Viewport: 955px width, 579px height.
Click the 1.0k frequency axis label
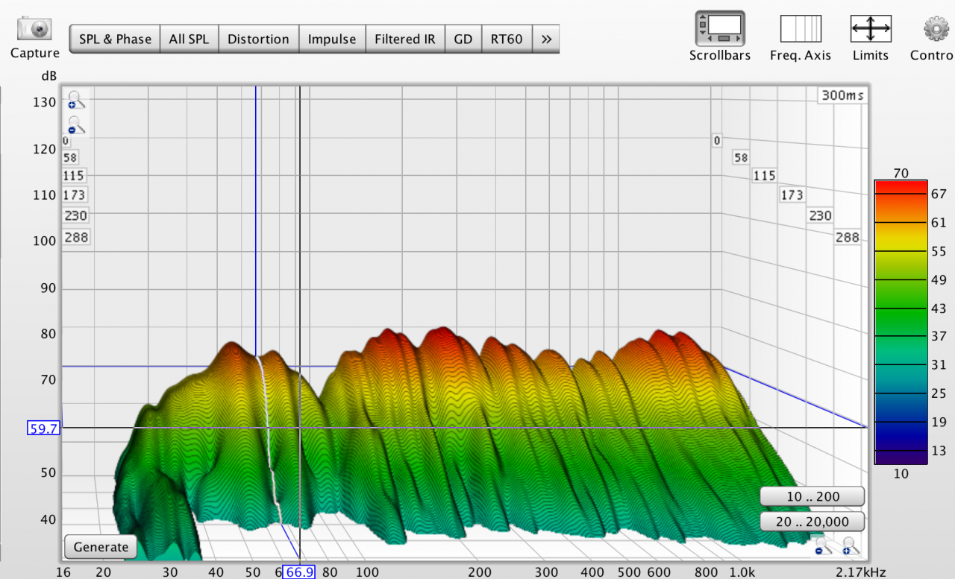coord(742,572)
